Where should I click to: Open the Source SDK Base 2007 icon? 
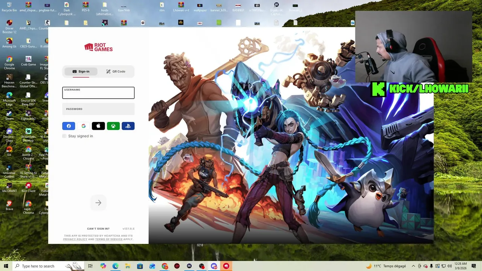pyautogui.click(x=28, y=99)
